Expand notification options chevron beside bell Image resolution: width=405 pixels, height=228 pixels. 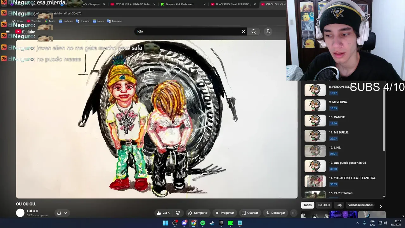tap(65, 213)
